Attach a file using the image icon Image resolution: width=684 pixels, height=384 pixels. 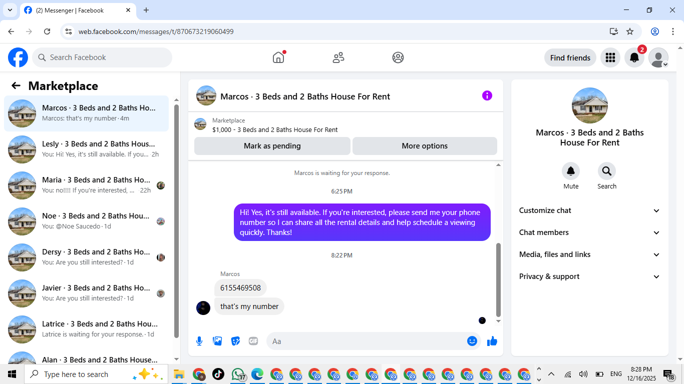217,341
